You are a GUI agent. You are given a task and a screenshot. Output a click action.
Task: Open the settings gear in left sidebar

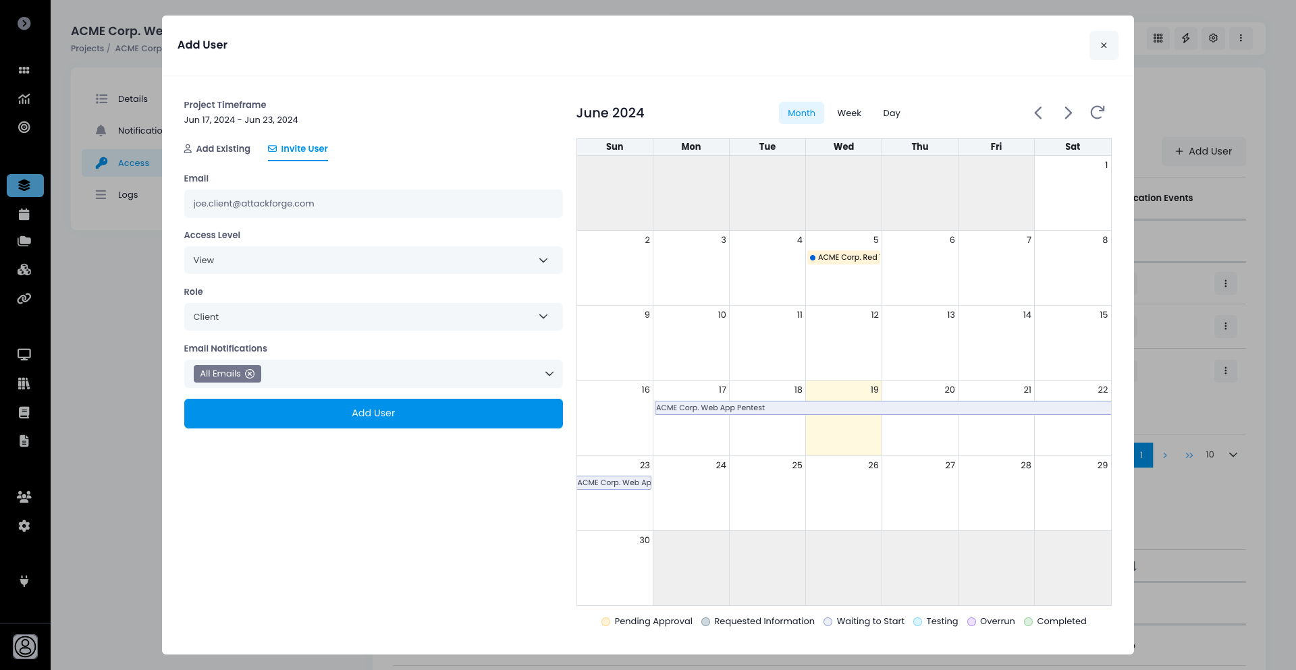24,526
